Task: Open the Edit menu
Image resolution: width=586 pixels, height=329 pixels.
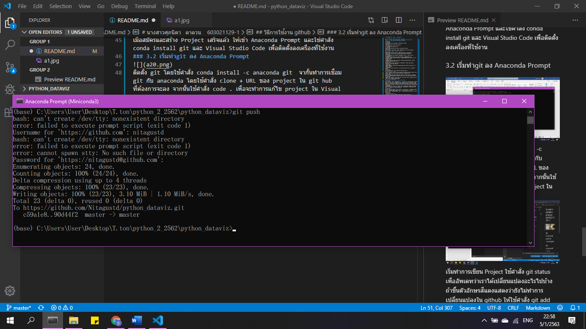Action: [38, 6]
